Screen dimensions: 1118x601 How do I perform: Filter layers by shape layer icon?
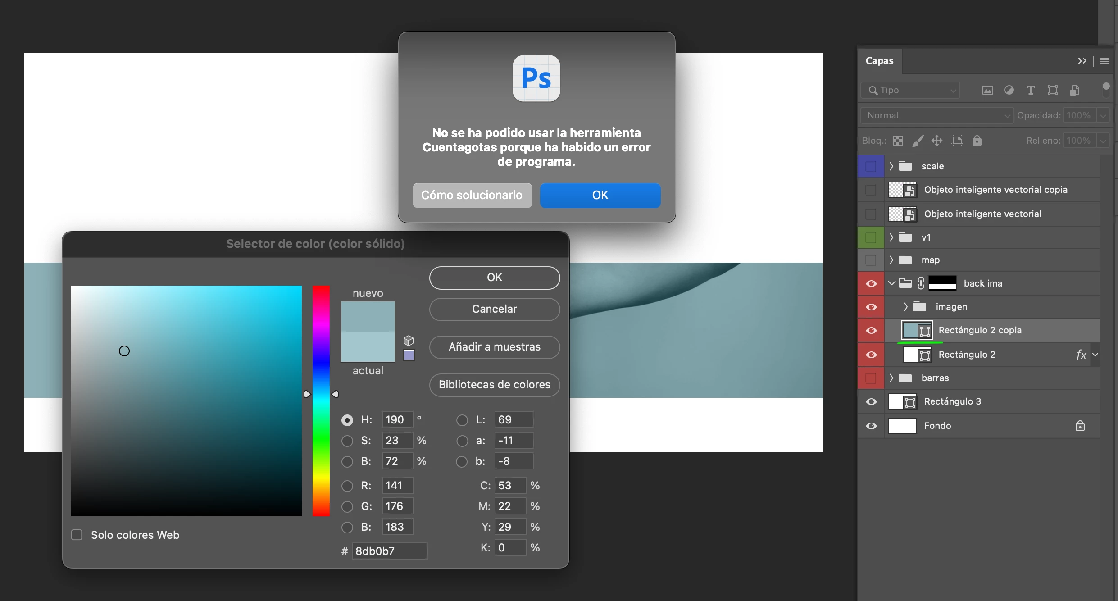pos(1052,90)
